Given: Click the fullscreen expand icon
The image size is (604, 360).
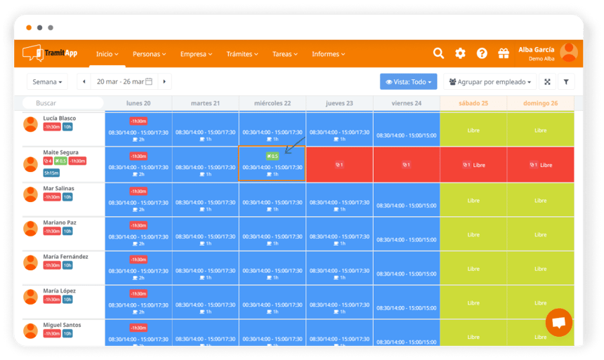Looking at the screenshot, I should [547, 82].
